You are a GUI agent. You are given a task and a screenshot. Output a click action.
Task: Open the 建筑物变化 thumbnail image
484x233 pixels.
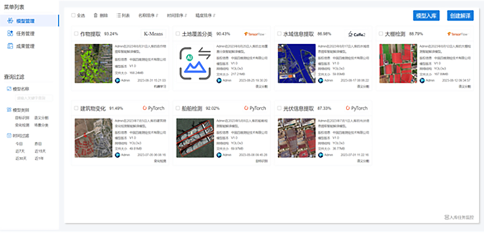coord(94,138)
